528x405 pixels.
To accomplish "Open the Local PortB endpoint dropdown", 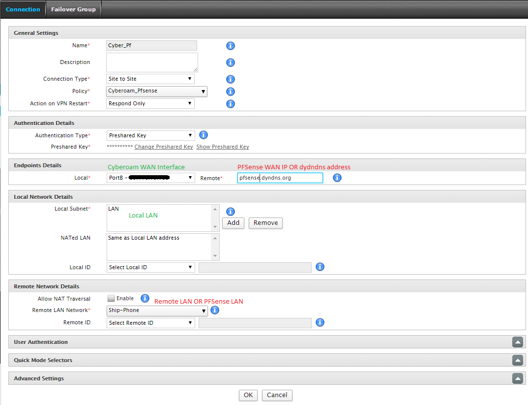I will pos(150,178).
